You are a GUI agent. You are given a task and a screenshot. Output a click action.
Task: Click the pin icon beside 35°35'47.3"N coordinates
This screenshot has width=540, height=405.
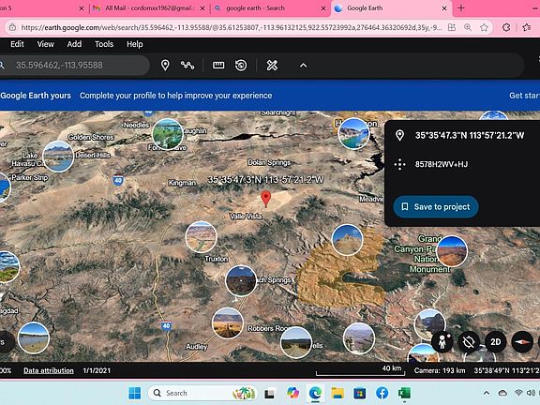[x=399, y=135]
